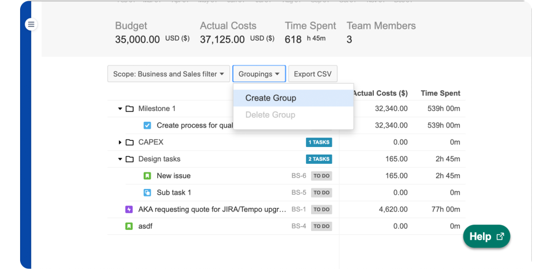Screen dimensions: 552x270
Task: Click the 32,340.00 cost in Milestone 1 row
Action: pos(392,109)
